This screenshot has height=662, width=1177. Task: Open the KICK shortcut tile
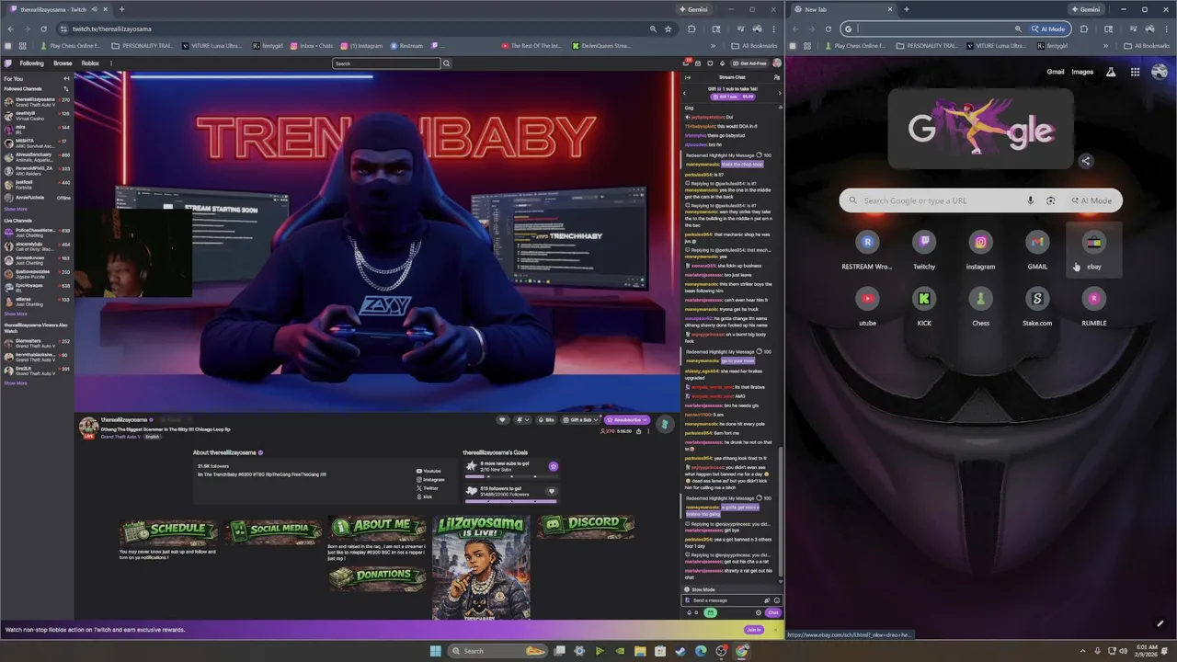[x=924, y=306]
